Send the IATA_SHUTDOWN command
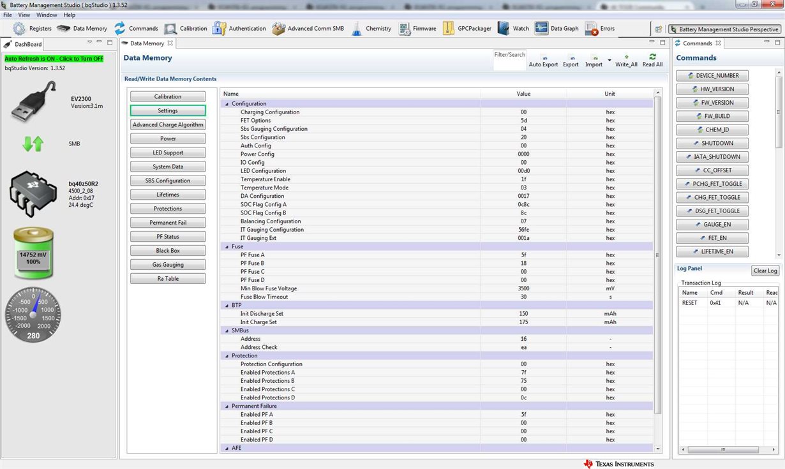 pyautogui.click(x=712, y=157)
